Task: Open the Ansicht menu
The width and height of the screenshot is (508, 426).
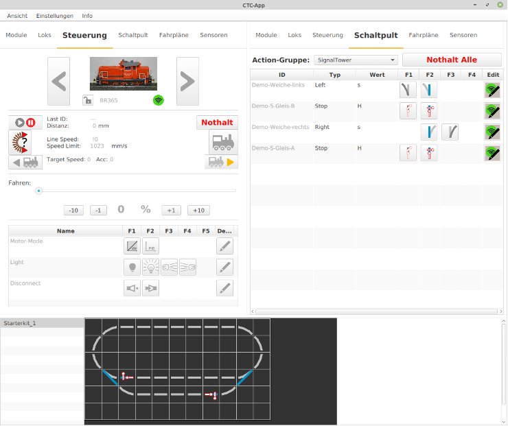Action: (17, 15)
